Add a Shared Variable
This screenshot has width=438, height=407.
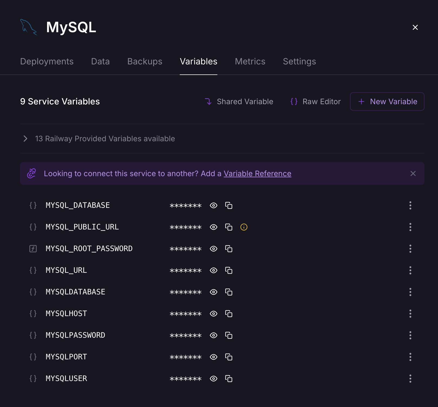[x=239, y=101]
